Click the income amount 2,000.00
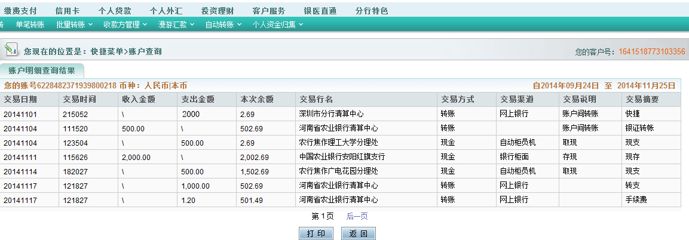The image size is (689, 240). 136,157
